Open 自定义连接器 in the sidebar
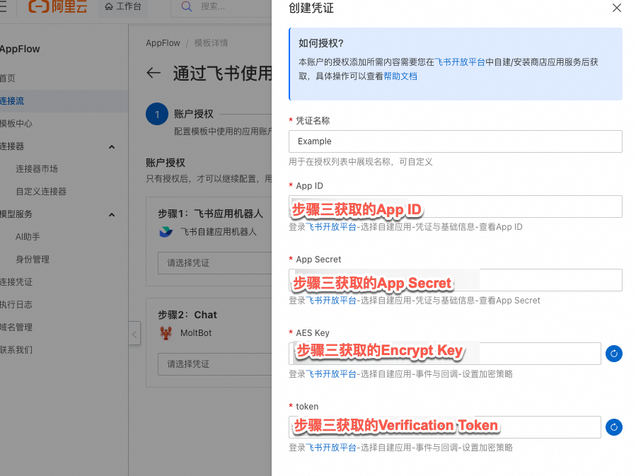636x476 pixels. [x=41, y=192]
